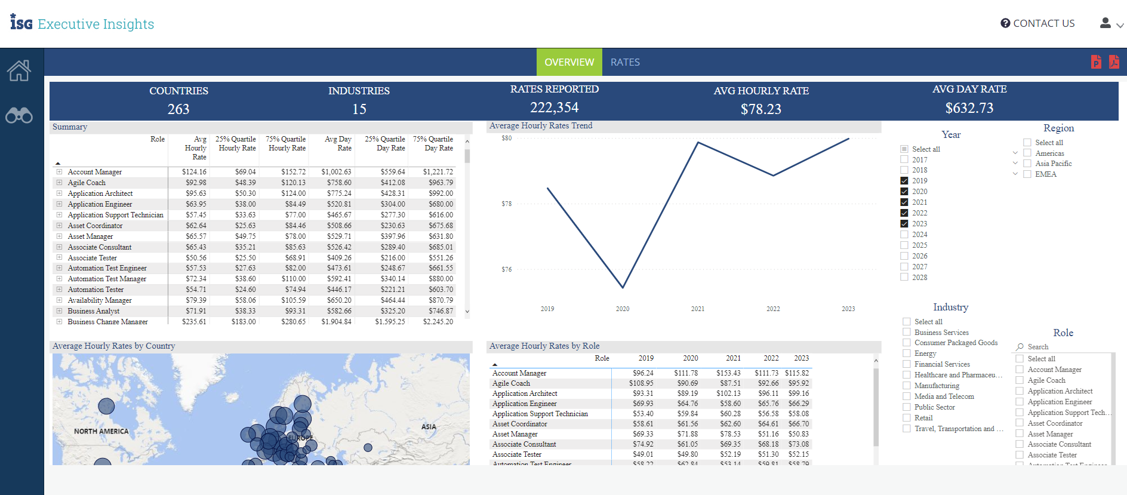Check the year 2018 checkbox

904,170
